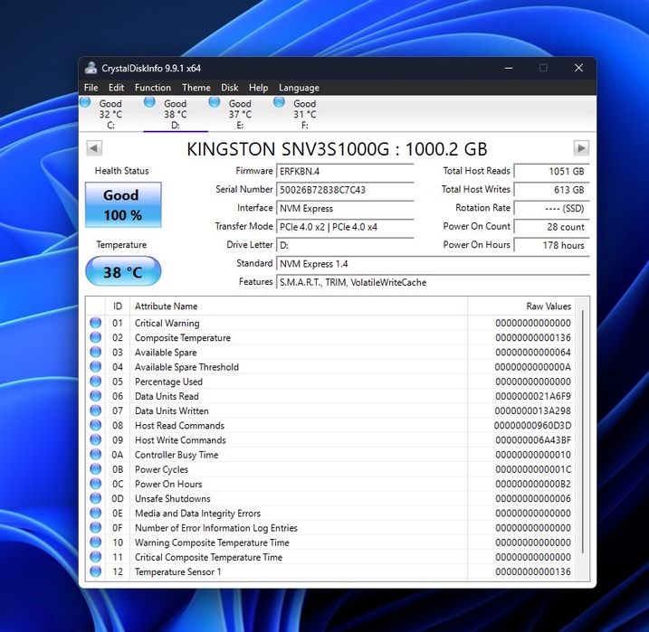
Task: Click status orb of Media and Data Integrity Errors
Action: (x=96, y=513)
